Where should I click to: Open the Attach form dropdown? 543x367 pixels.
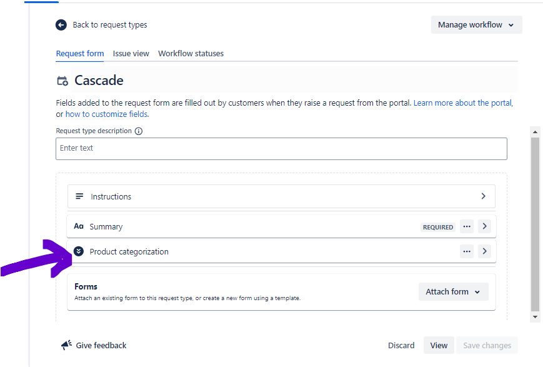(x=453, y=292)
